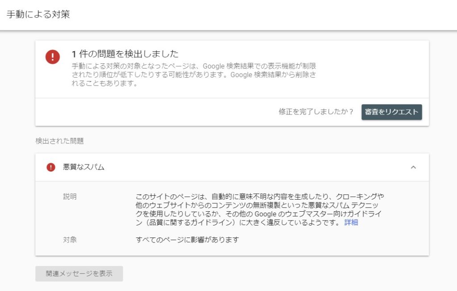Click the 悪質なスパム issue title
Image resolution: width=457 pixels, height=291 pixels.
tap(84, 167)
